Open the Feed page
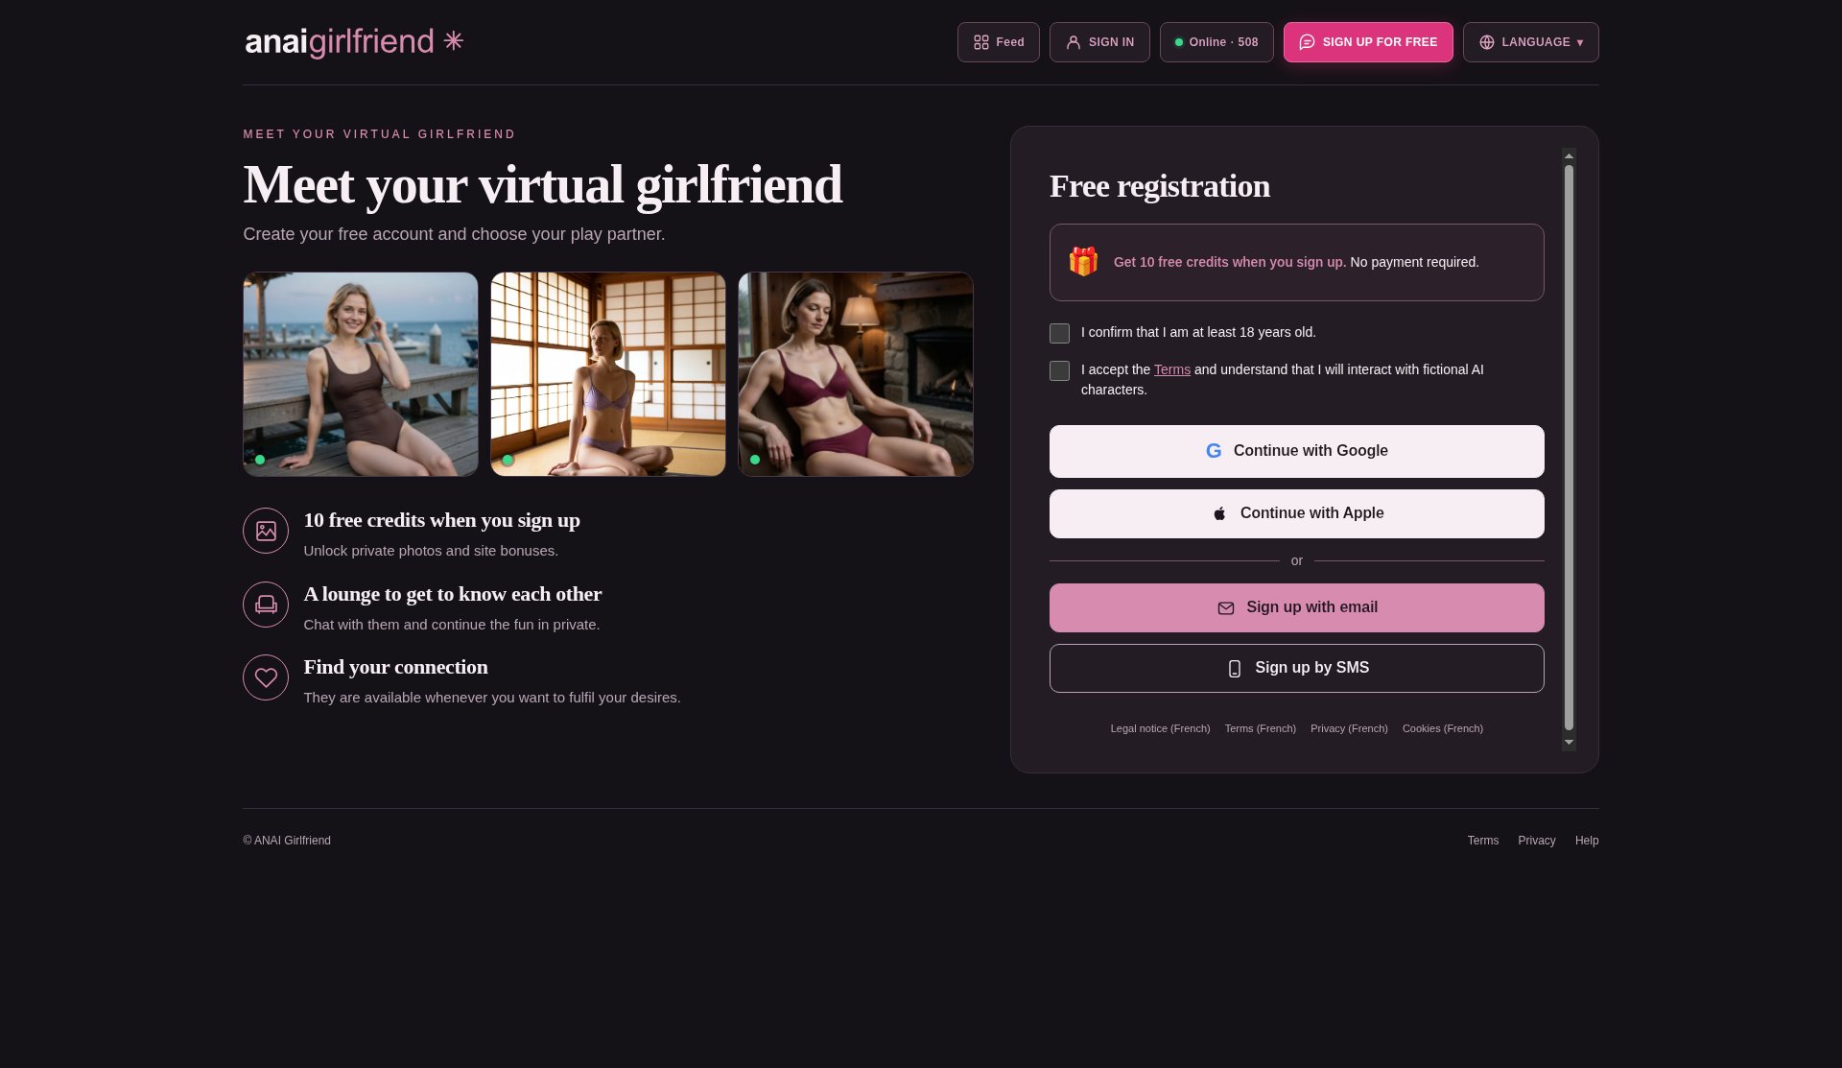Viewport: 1842px width, 1068px height. tap(998, 42)
